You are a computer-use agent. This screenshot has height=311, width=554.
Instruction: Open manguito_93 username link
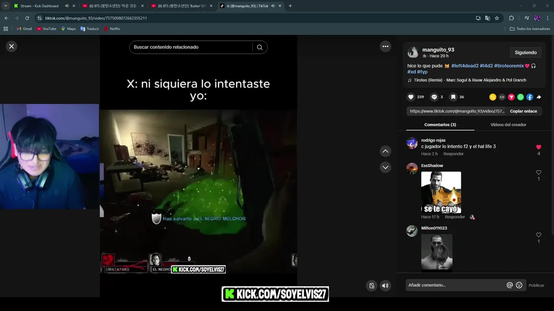coord(438,50)
